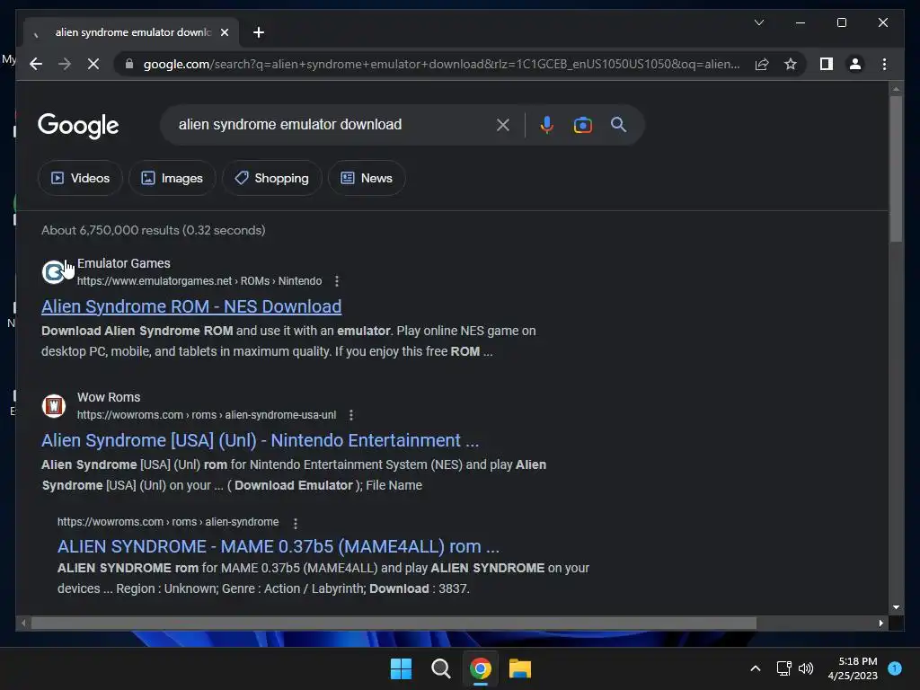This screenshot has height=690, width=920.
Task: Search by image with the camera icon
Action: [x=582, y=124]
